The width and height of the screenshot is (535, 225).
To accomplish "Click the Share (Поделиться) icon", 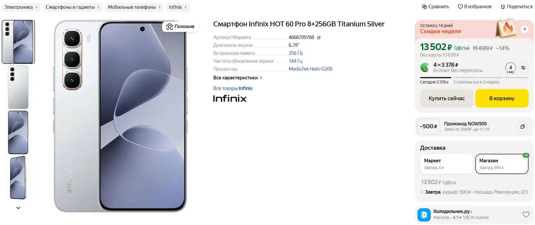I will coord(503,7).
